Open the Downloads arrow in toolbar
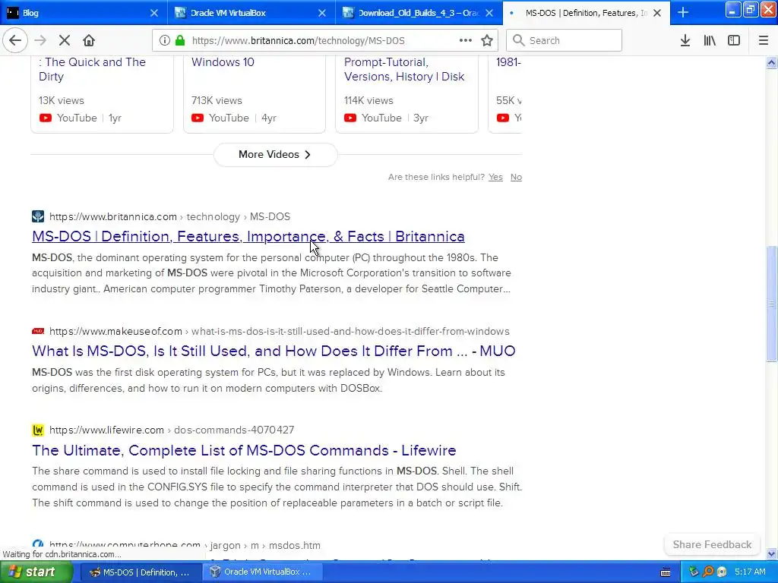Screen dimensions: 778x583 pyautogui.click(x=685, y=41)
